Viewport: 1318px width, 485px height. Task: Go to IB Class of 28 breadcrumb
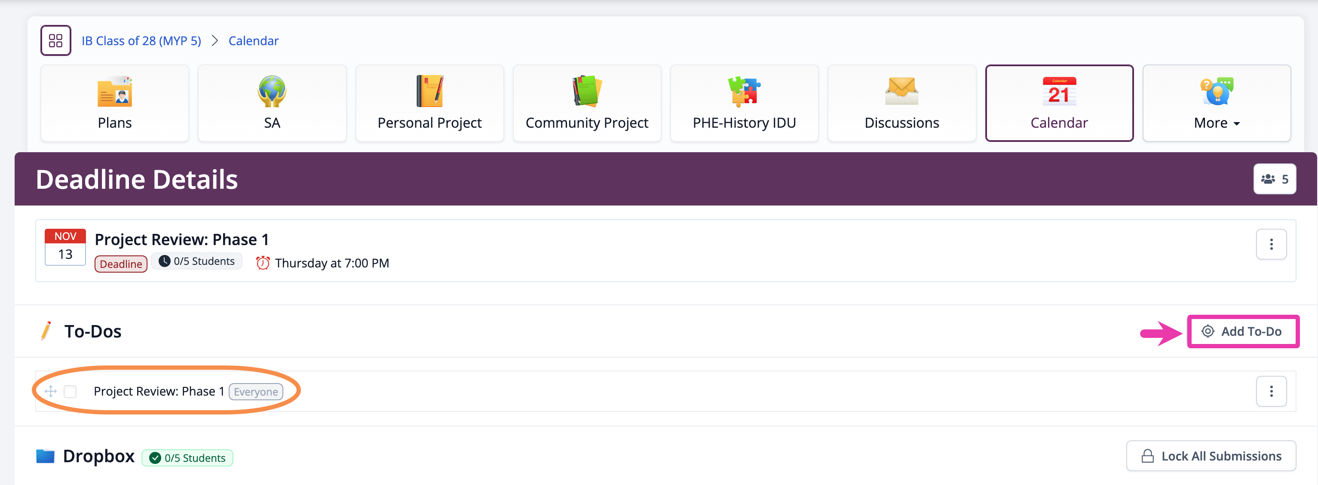click(x=141, y=40)
